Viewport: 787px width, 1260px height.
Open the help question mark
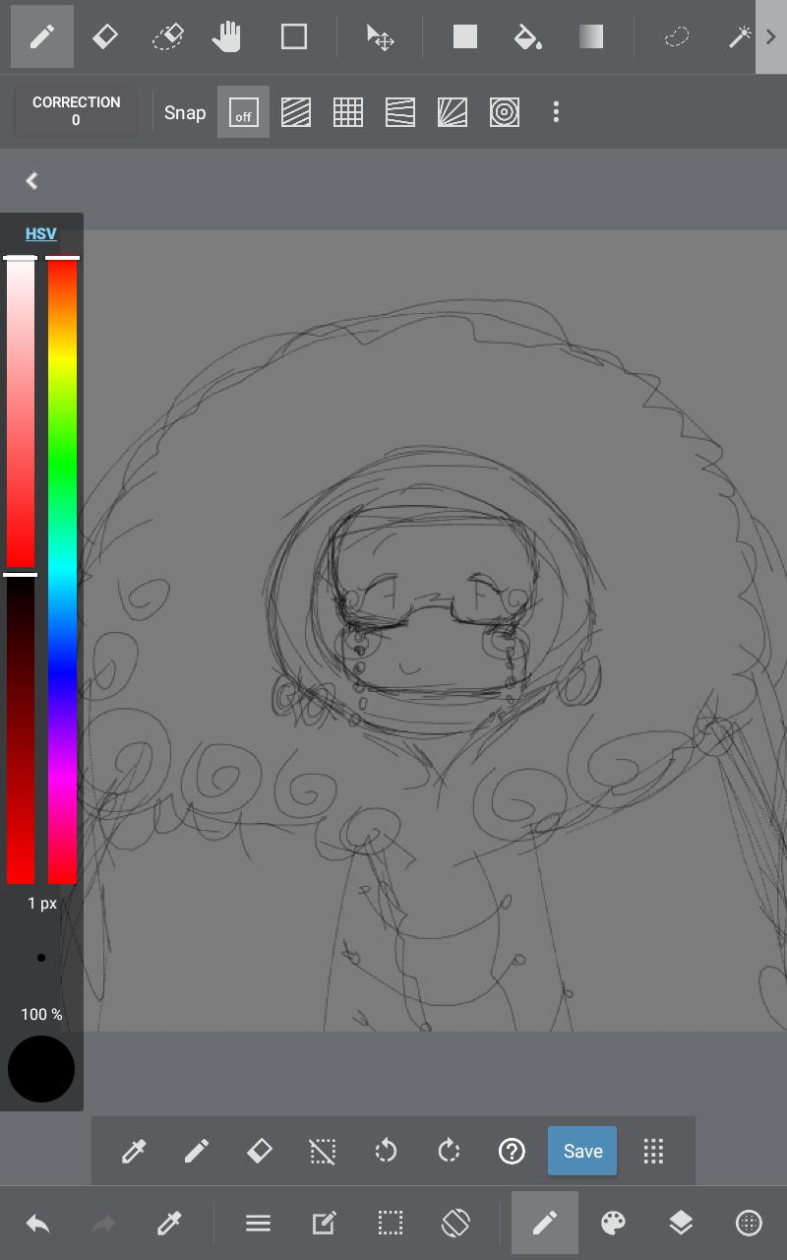[512, 1151]
